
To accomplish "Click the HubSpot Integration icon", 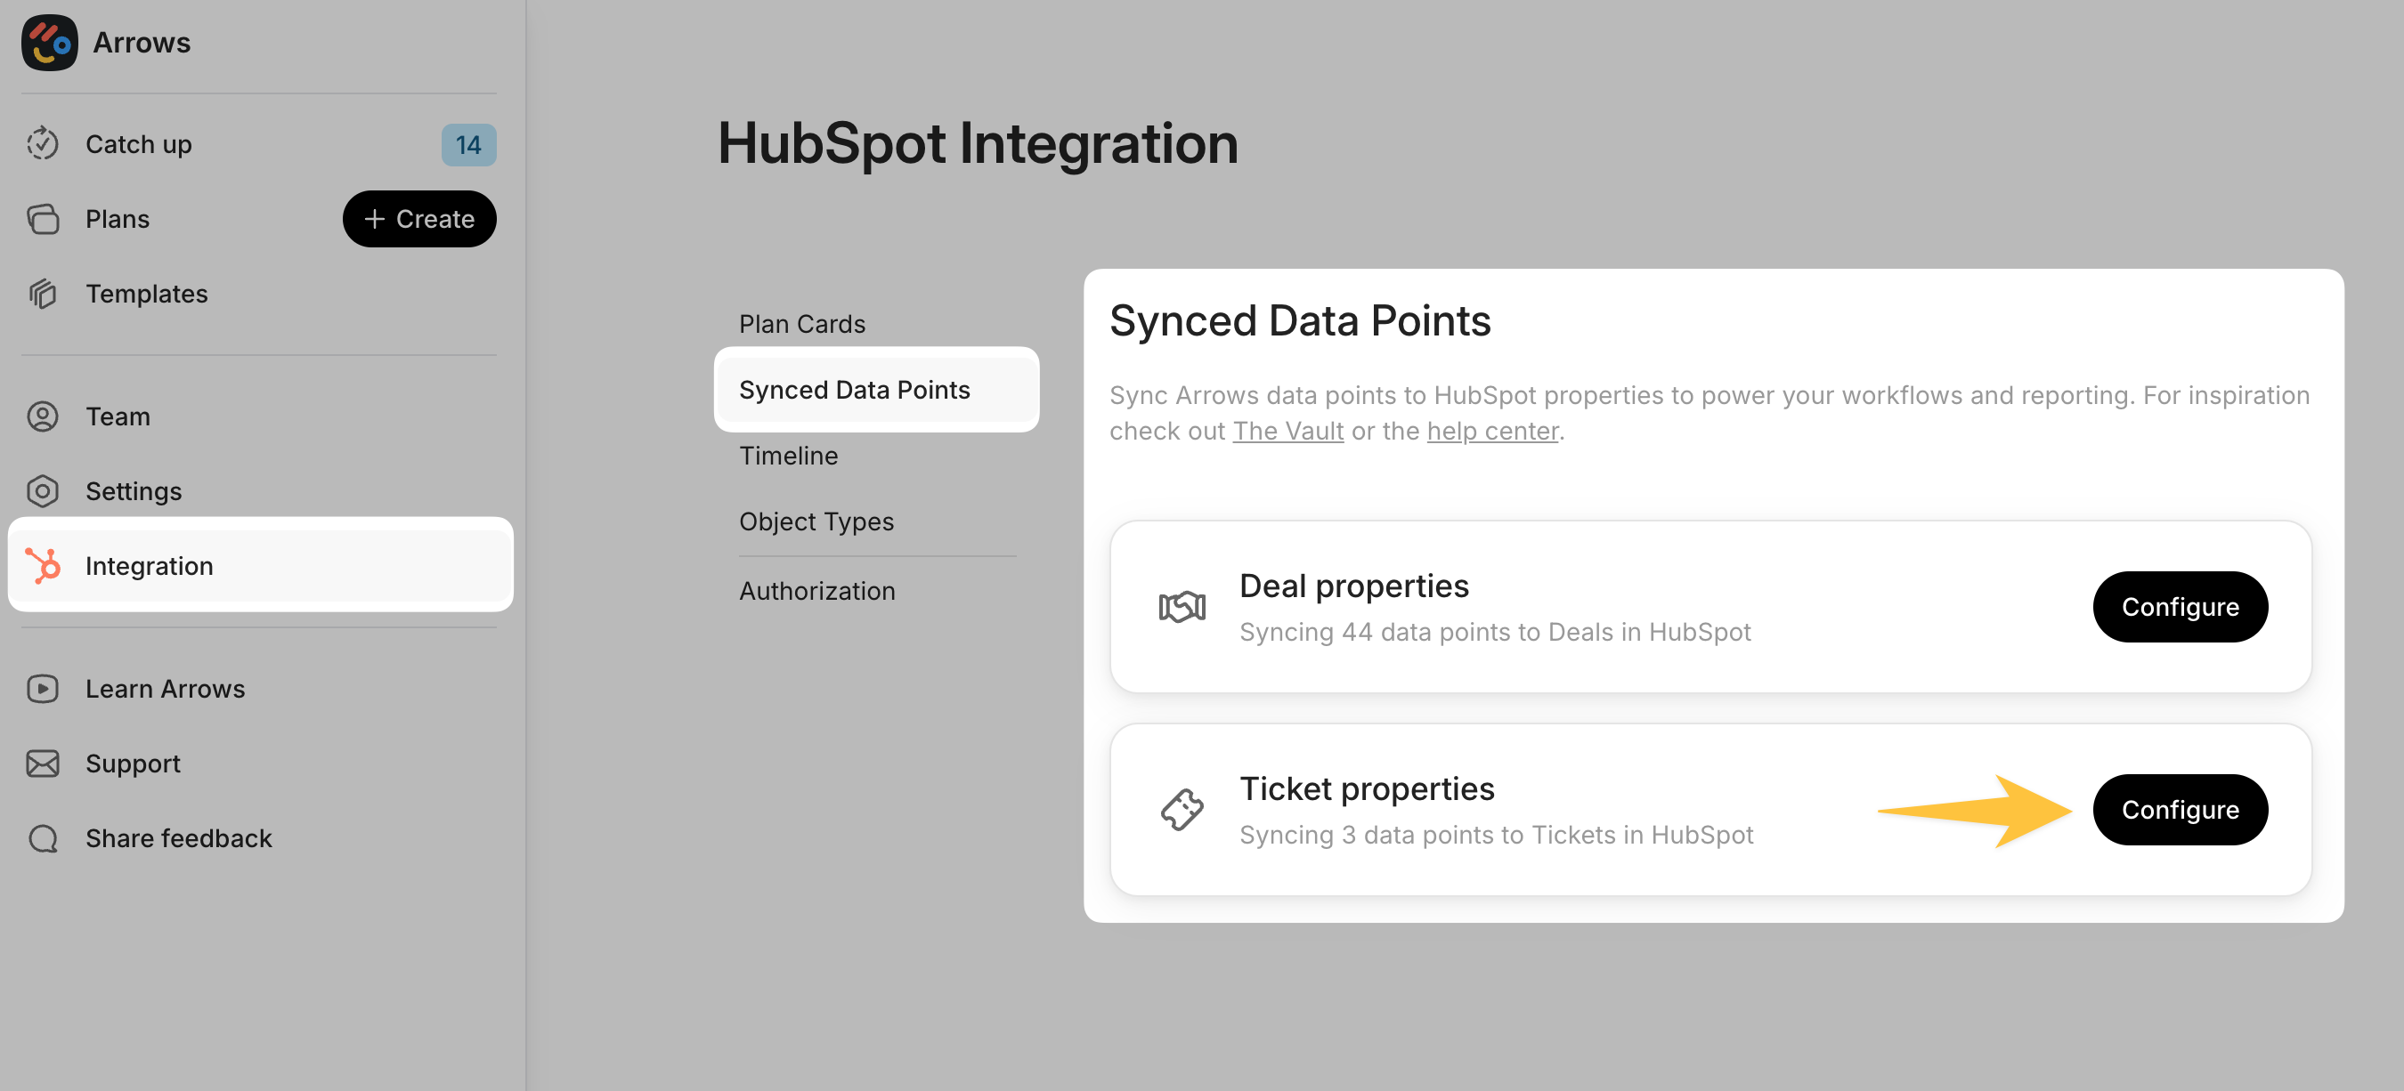I will click(x=43, y=566).
